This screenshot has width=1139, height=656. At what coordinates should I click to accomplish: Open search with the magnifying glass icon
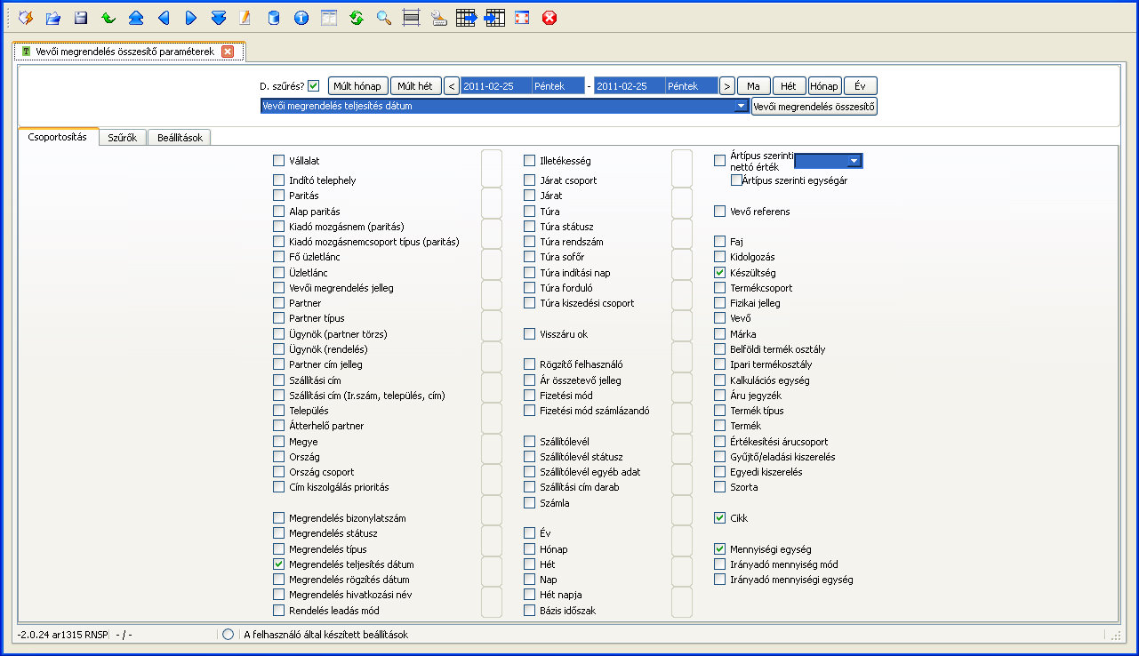coord(384,17)
